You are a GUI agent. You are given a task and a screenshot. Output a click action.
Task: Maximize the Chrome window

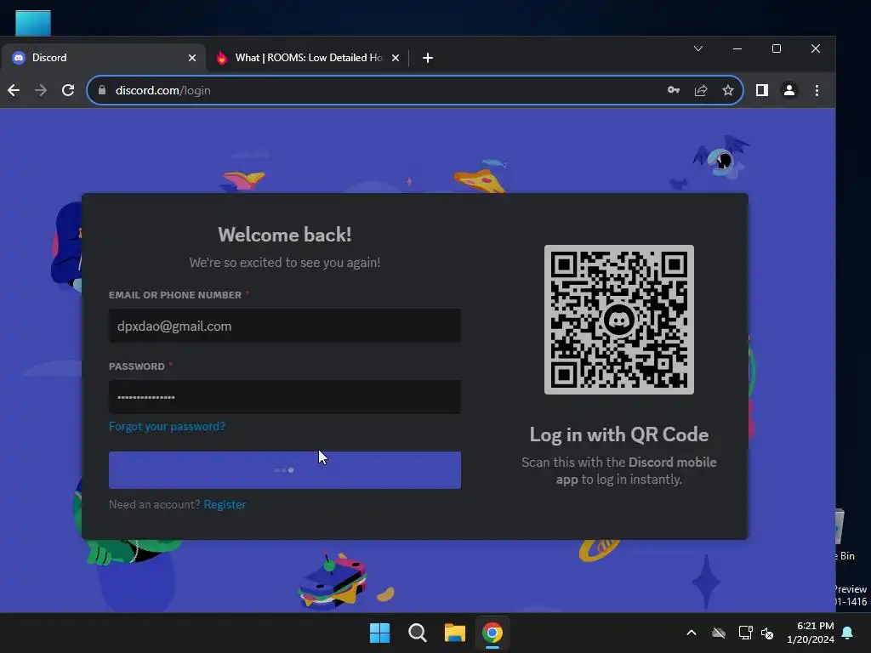[x=777, y=48]
